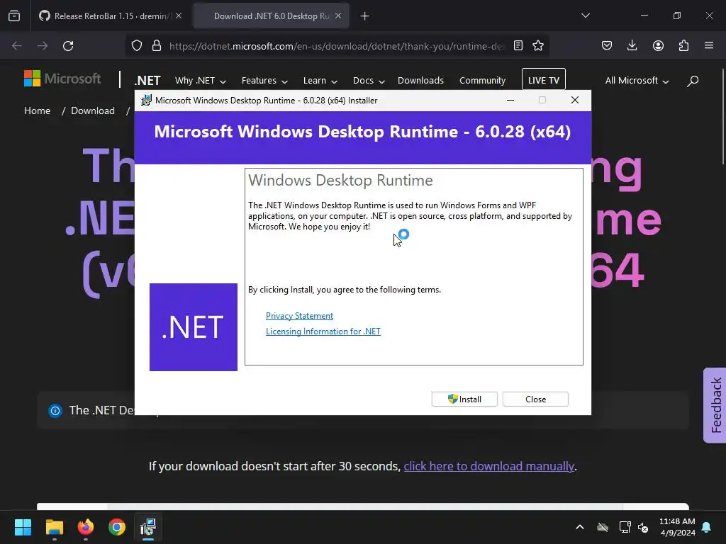Open Firefox from the taskbar
The width and height of the screenshot is (726, 544).
(x=86, y=527)
